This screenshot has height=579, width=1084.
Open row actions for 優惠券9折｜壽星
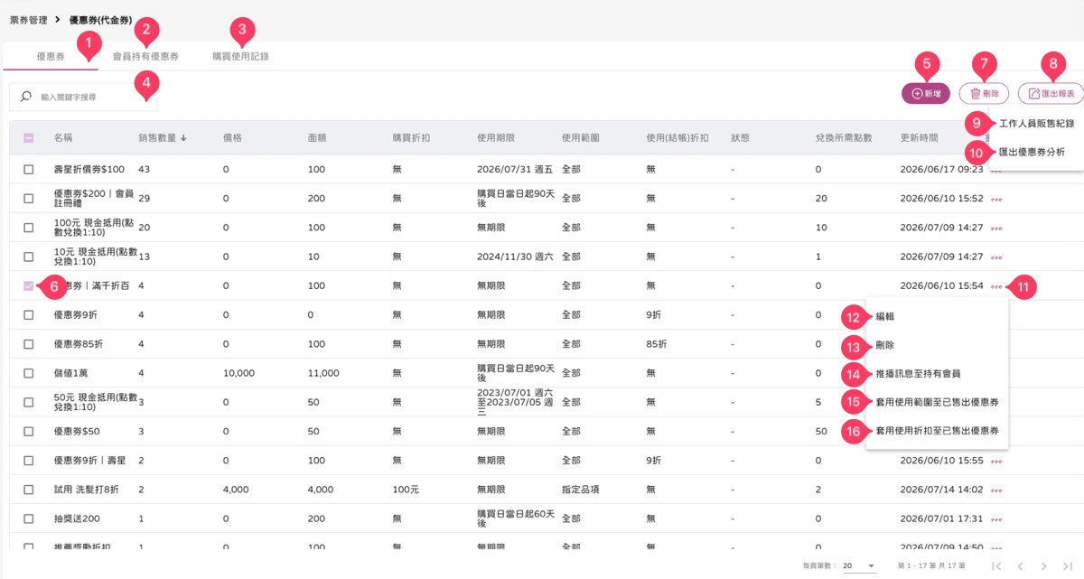(x=996, y=461)
